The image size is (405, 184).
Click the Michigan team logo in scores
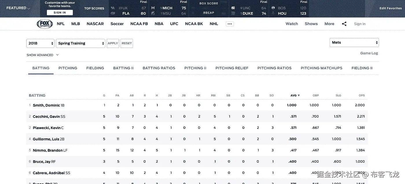coord(153,8)
